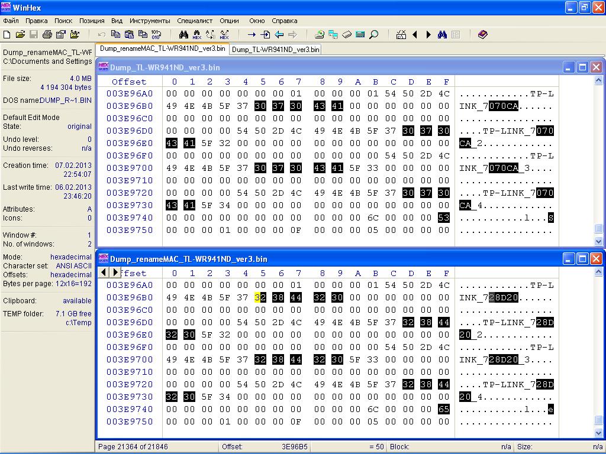Click the Print printer icon

coord(47,35)
